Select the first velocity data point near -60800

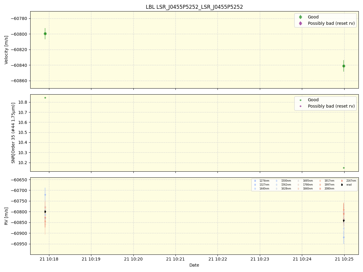tap(45, 34)
